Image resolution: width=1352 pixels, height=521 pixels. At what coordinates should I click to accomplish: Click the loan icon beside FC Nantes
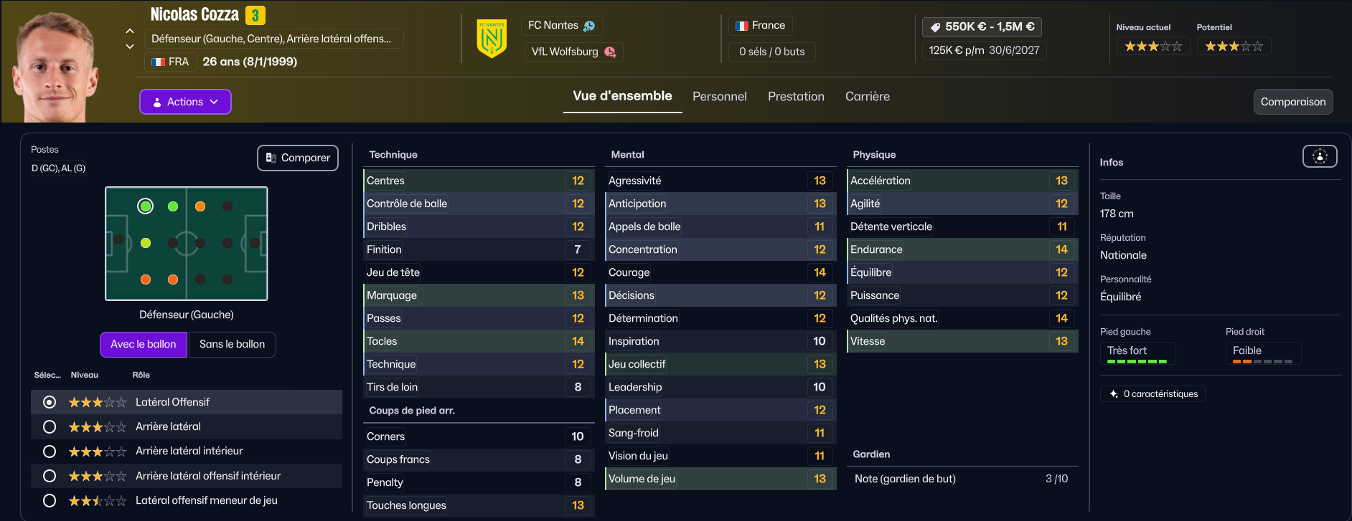[589, 26]
